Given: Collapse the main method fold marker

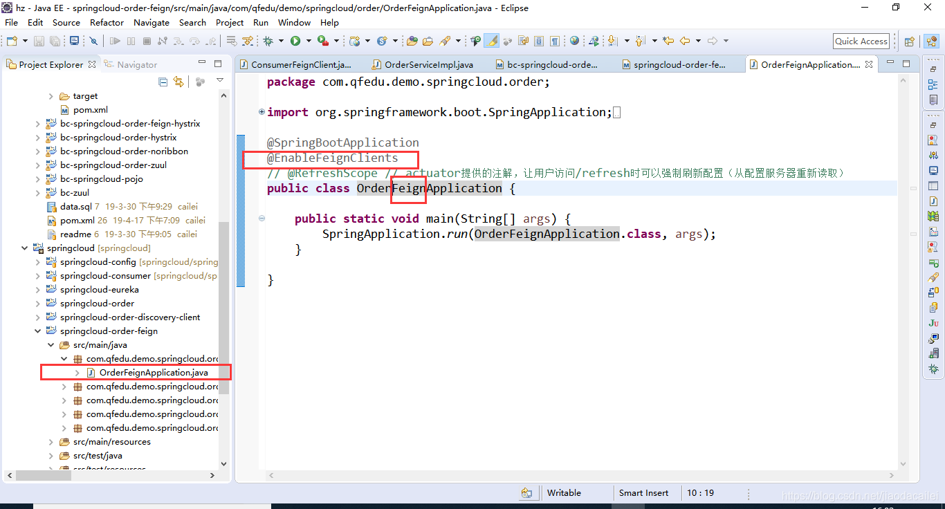Looking at the screenshot, I should click(x=262, y=218).
